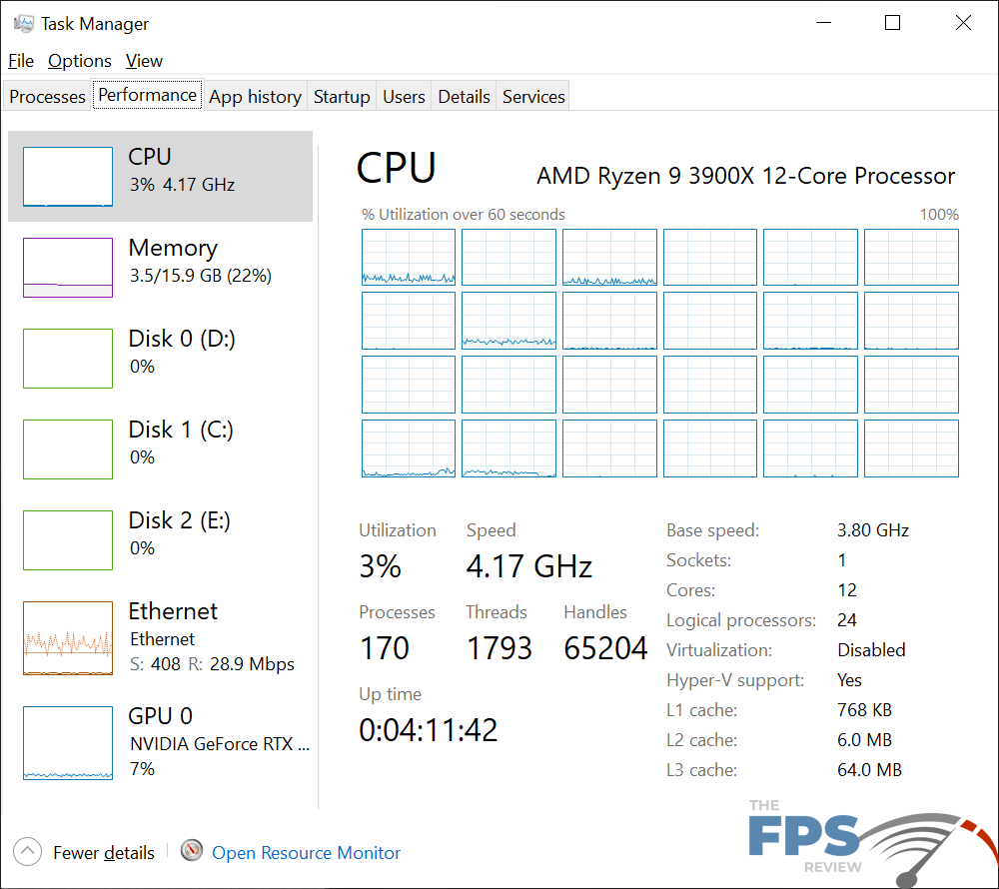999x889 pixels.
Task: Click the L1 cache 768 KB value
Action: (x=864, y=710)
